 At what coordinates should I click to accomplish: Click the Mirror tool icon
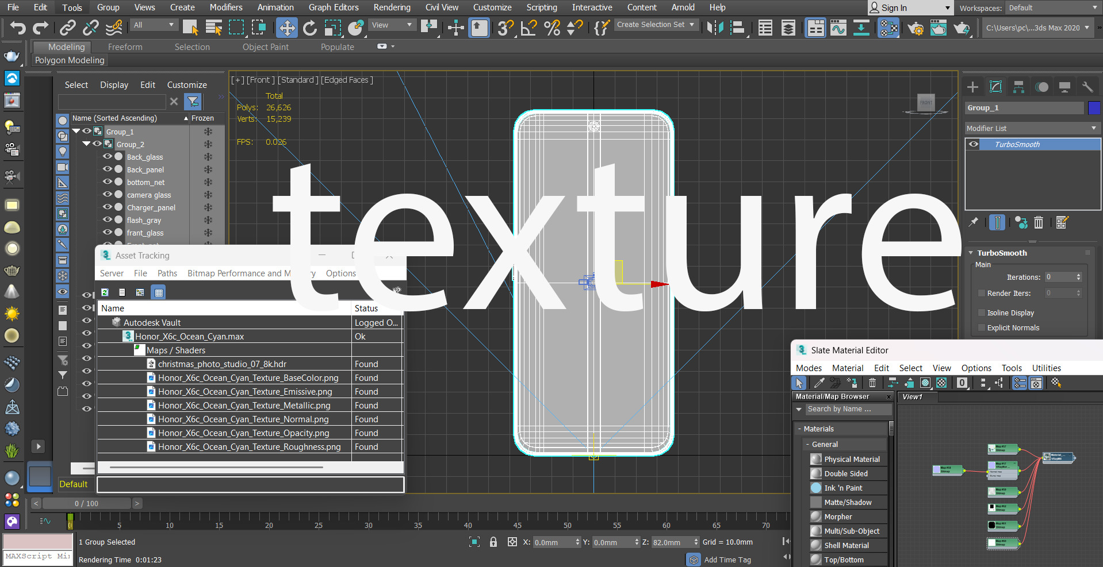pyautogui.click(x=715, y=27)
